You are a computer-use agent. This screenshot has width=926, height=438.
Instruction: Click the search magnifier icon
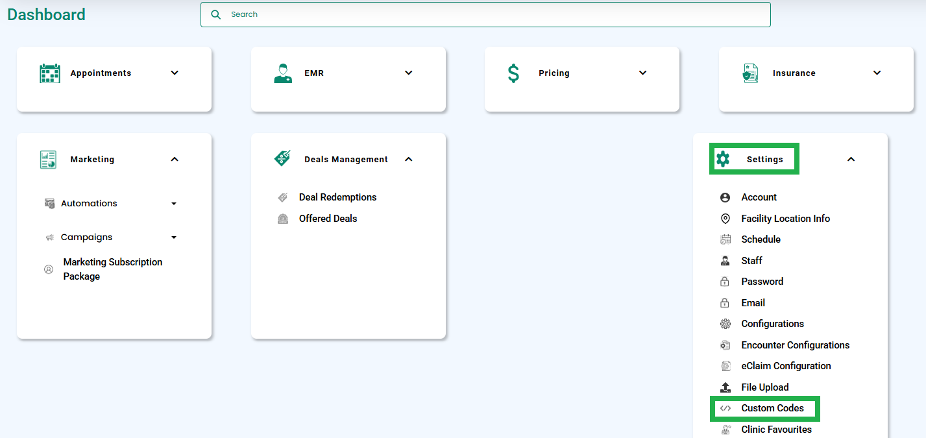[x=216, y=14]
